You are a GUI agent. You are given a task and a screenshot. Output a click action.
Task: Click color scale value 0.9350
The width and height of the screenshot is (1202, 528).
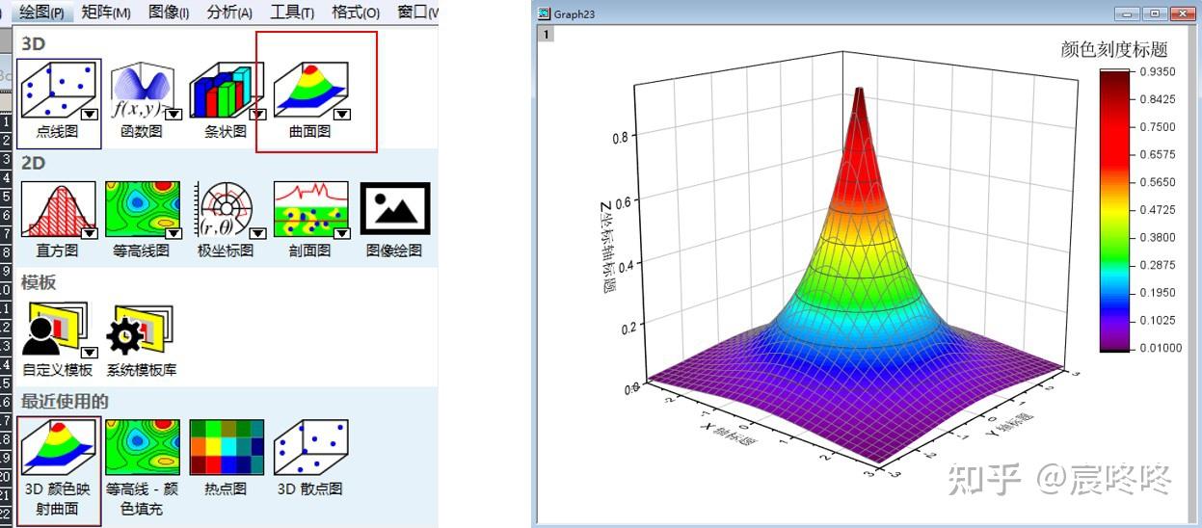pyautogui.click(x=1158, y=72)
